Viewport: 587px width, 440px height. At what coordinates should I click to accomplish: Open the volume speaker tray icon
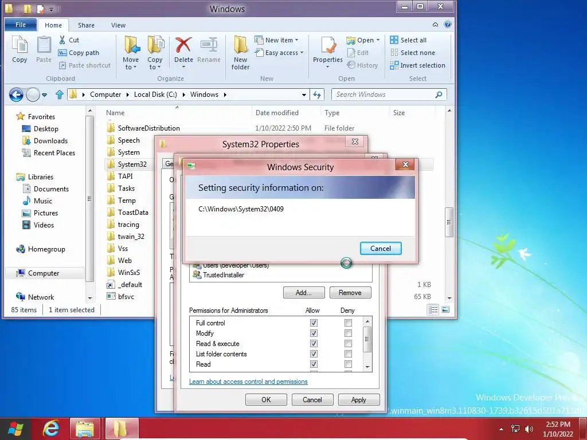529,429
